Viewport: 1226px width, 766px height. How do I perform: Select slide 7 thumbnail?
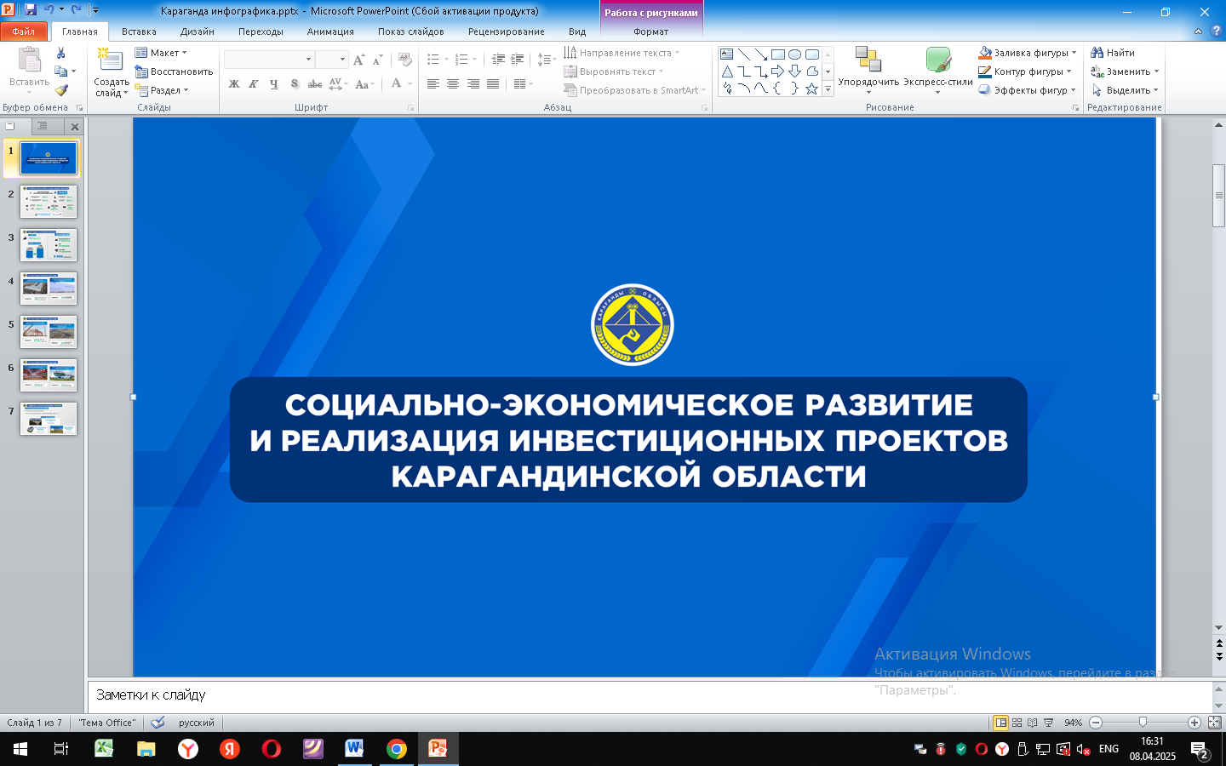coord(49,419)
